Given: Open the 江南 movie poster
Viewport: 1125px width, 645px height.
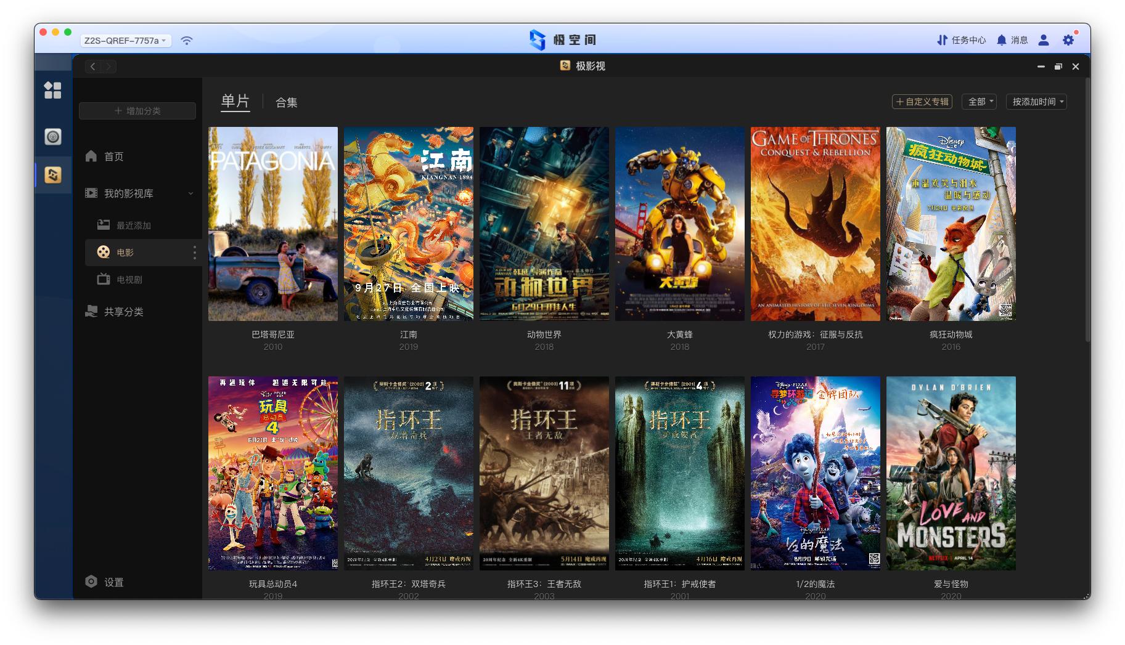Looking at the screenshot, I should [x=409, y=224].
